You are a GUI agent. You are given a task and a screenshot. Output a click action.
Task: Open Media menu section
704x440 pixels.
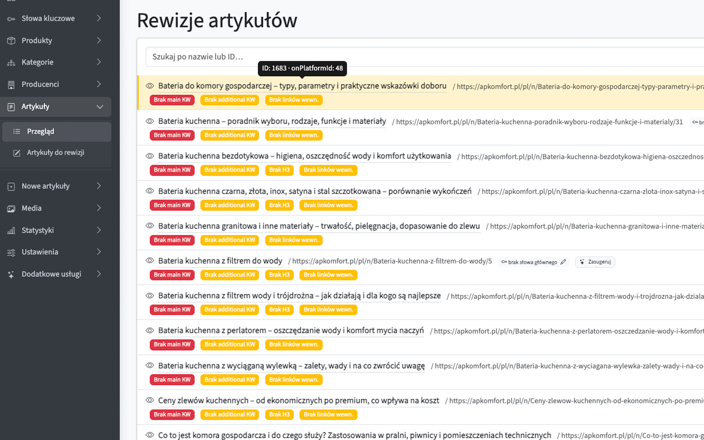pyautogui.click(x=55, y=208)
